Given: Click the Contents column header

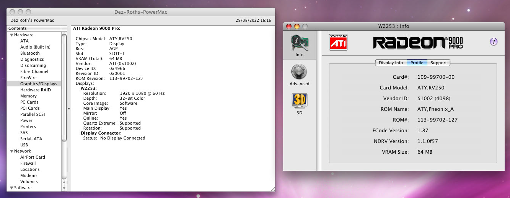Looking at the screenshot, I should click(x=34, y=28).
